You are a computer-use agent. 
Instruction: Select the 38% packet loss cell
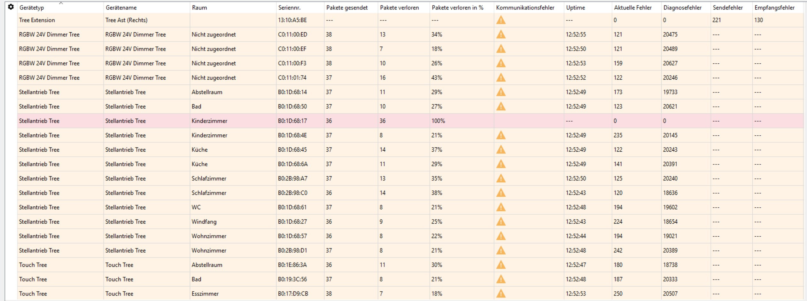click(x=437, y=193)
